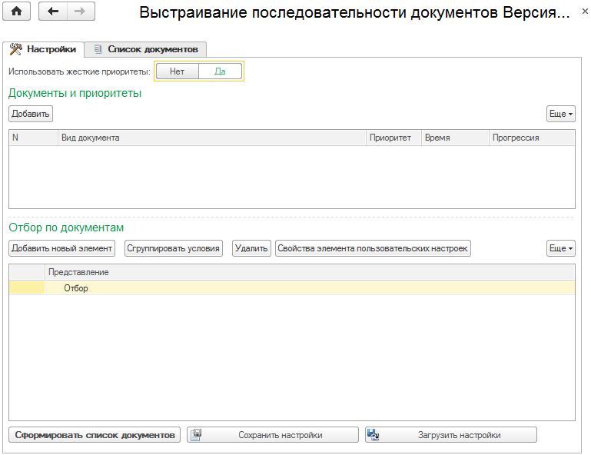Viewport: 591px width, 455px height.
Task: Set strict priorities toggle to Нет
Action: click(x=177, y=71)
